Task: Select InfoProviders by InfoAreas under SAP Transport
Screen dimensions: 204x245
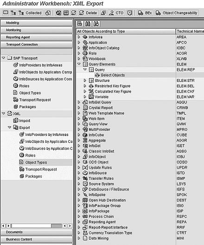Action: click(x=41, y=65)
